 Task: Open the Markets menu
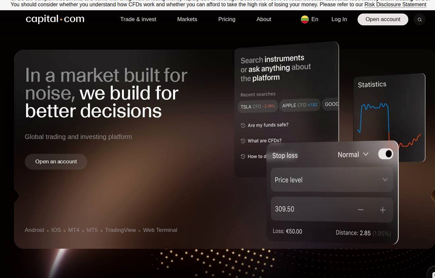point(187,19)
